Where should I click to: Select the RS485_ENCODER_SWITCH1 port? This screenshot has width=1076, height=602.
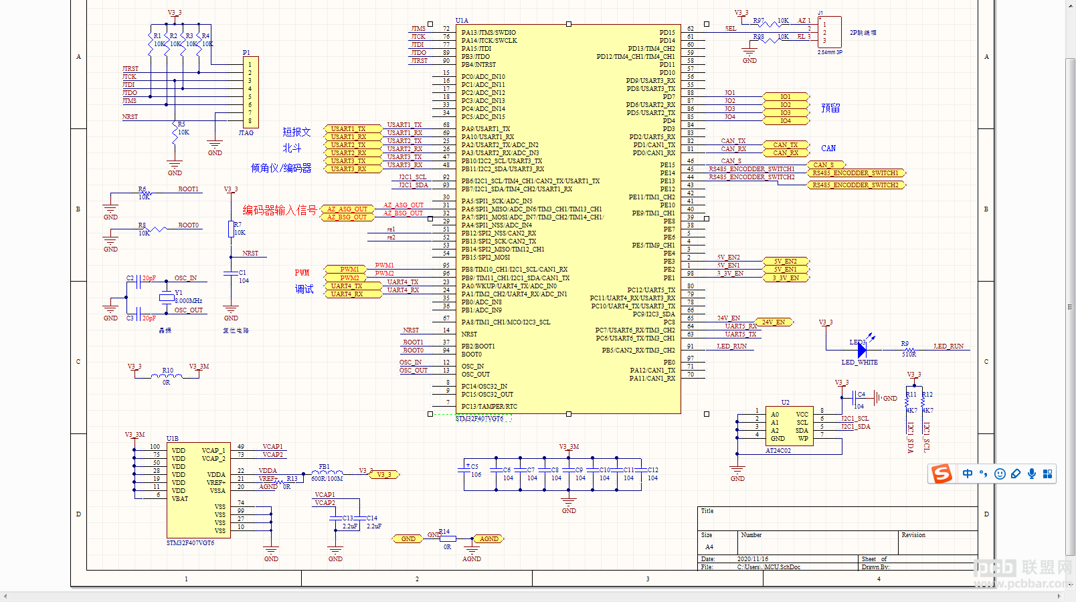point(857,173)
